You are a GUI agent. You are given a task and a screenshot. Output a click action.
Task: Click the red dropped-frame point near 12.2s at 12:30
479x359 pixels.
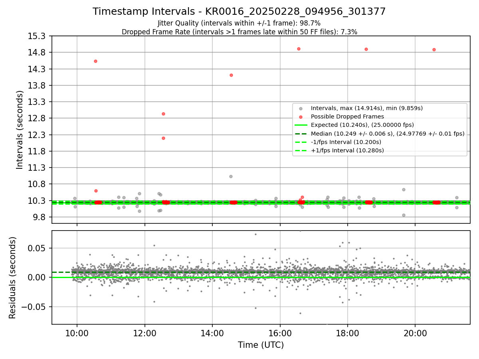163,138
